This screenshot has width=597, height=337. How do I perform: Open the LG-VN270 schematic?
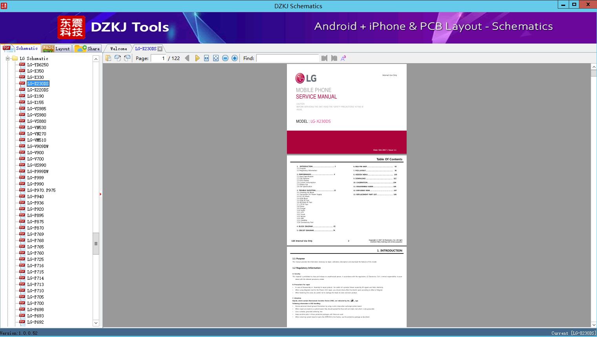(x=37, y=134)
